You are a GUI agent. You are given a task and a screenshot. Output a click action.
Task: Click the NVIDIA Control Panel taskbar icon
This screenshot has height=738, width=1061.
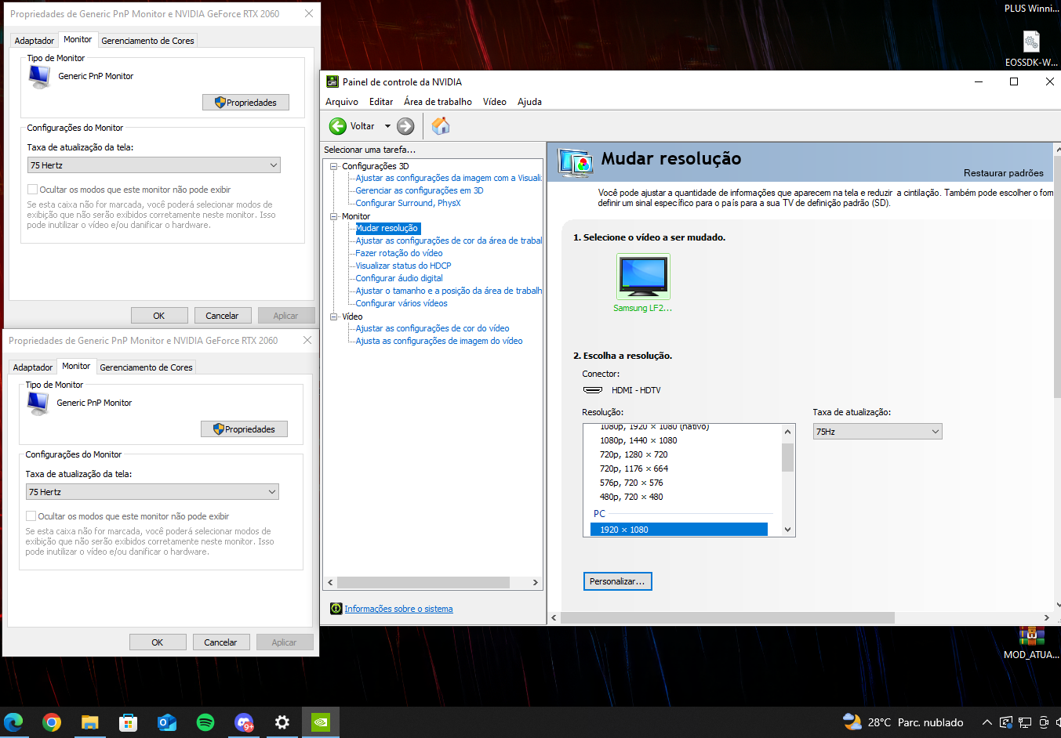(321, 722)
